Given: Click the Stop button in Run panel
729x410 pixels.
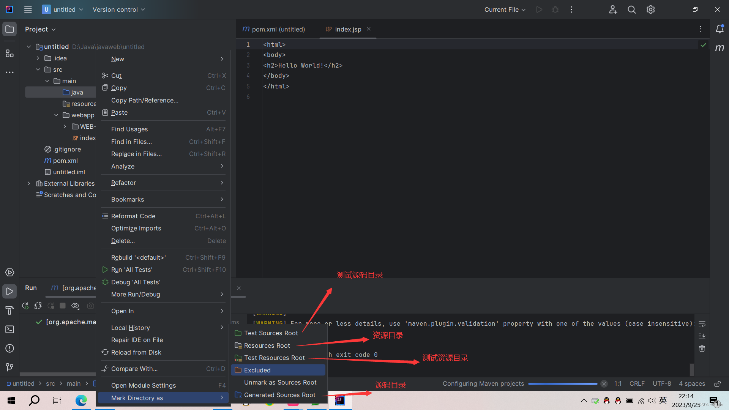Looking at the screenshot, I should coord(63,306).
